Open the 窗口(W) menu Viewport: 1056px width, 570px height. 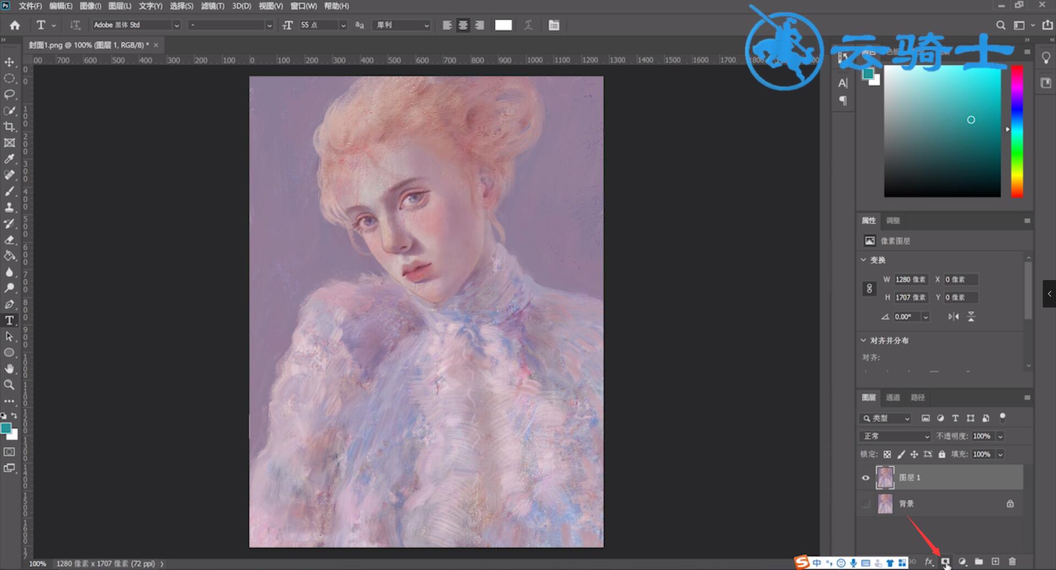point(304,6)
